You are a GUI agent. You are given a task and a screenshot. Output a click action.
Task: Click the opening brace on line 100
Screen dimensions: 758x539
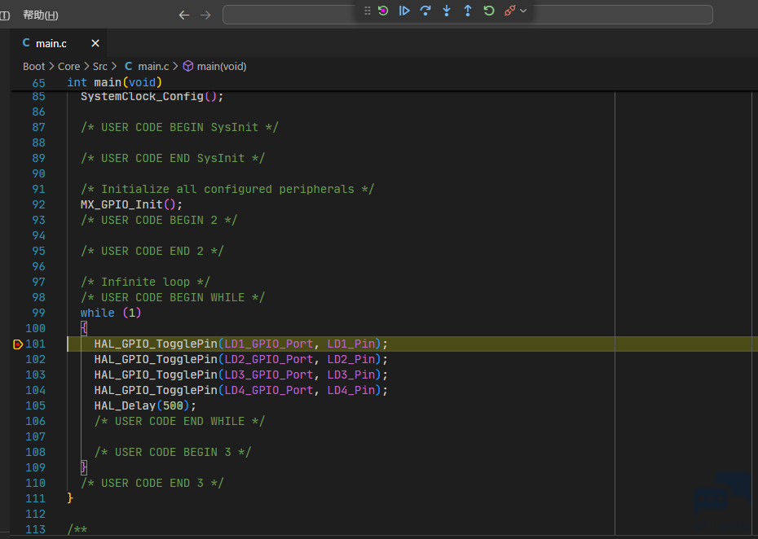(x=84, y=328)
